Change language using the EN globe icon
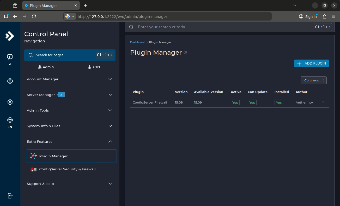Image resolution: width=340 pixels, height=206 pixels. click(x=10, y=120)
